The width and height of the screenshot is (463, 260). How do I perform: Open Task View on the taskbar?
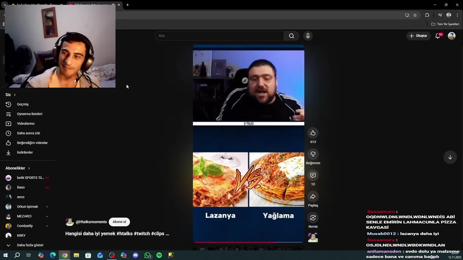(x=29, y=255)
